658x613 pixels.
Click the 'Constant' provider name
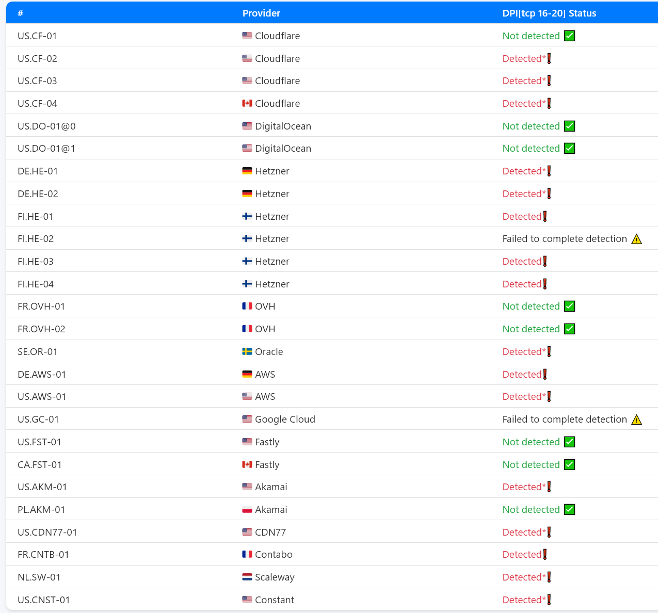coord(275,600)
